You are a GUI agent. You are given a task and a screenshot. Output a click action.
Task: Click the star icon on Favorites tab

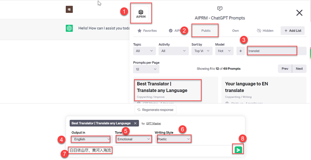[140, 30]
